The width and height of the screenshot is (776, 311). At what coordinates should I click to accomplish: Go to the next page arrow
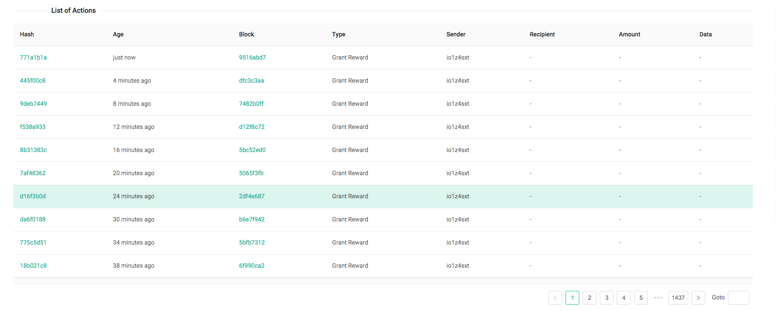tap(698, 298)
